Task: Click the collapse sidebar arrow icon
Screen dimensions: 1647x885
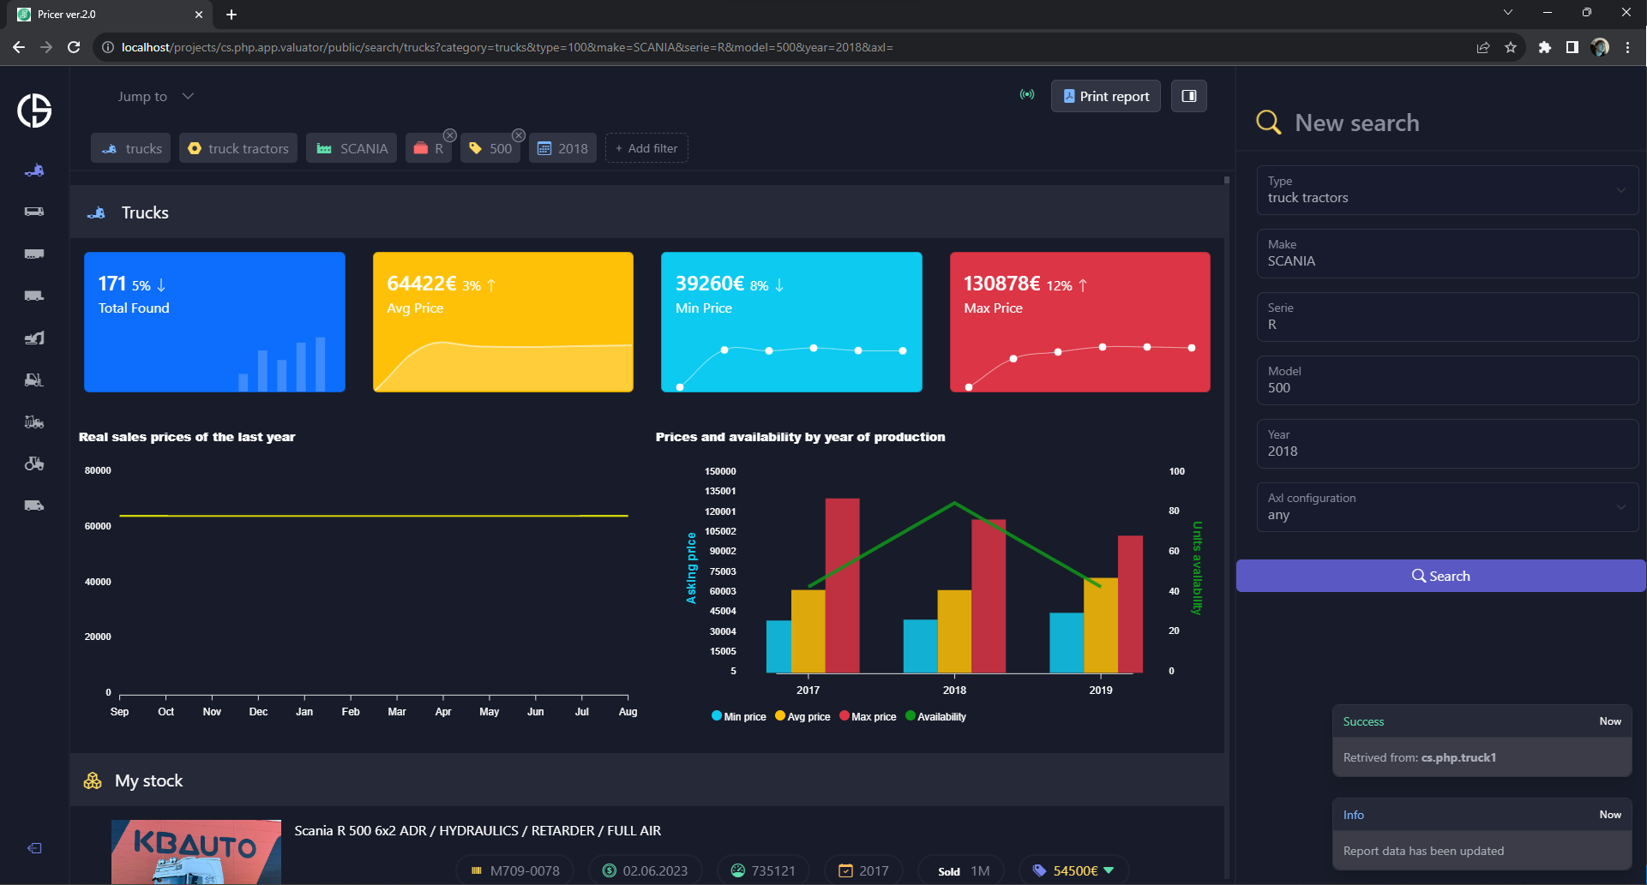Action: tap(34, 848)
